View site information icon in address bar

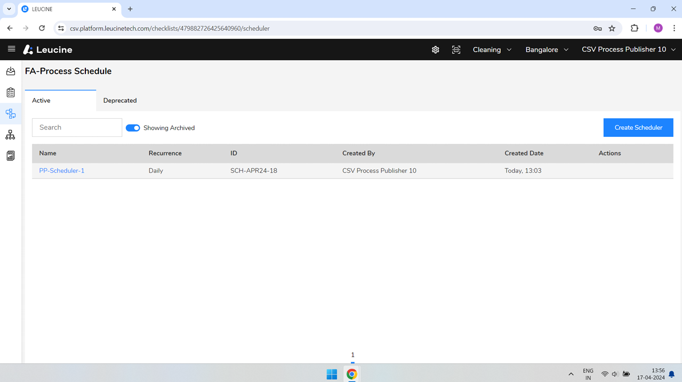pos(61,28)
